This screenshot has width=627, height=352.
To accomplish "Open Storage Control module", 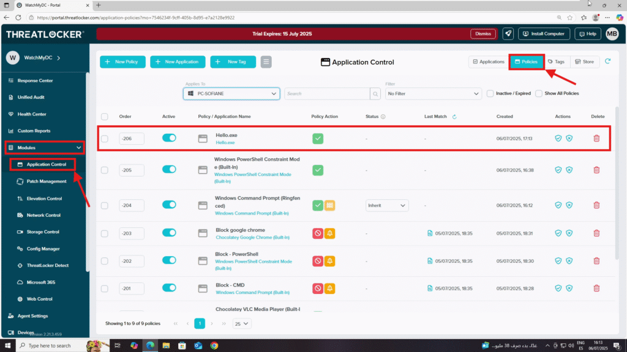I will click(43, 232).
